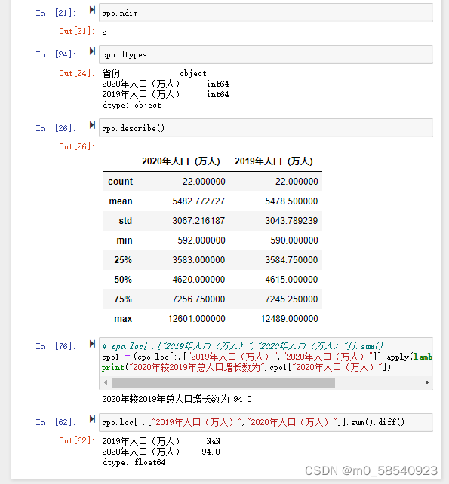Run the cpo.dtypes cell In [24]

tap(92, 51)
